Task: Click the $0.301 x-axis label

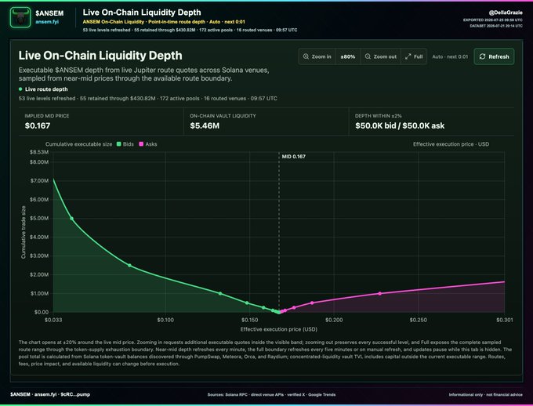Action: pyautogui.click(x=505, y=320)
